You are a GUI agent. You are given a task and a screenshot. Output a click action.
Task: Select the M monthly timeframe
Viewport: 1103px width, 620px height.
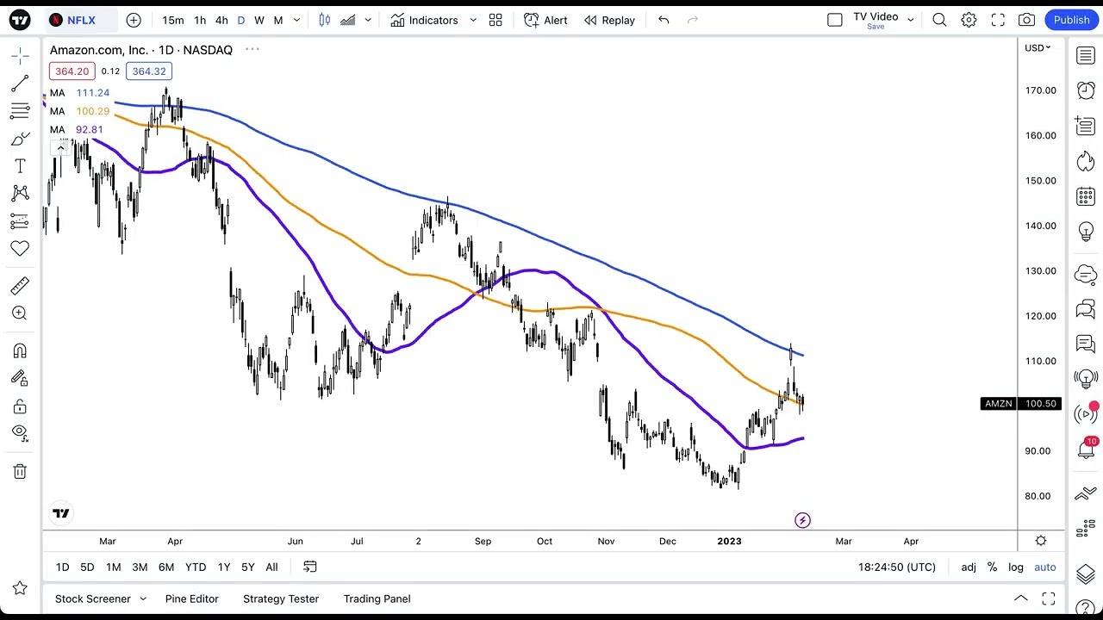278,20
